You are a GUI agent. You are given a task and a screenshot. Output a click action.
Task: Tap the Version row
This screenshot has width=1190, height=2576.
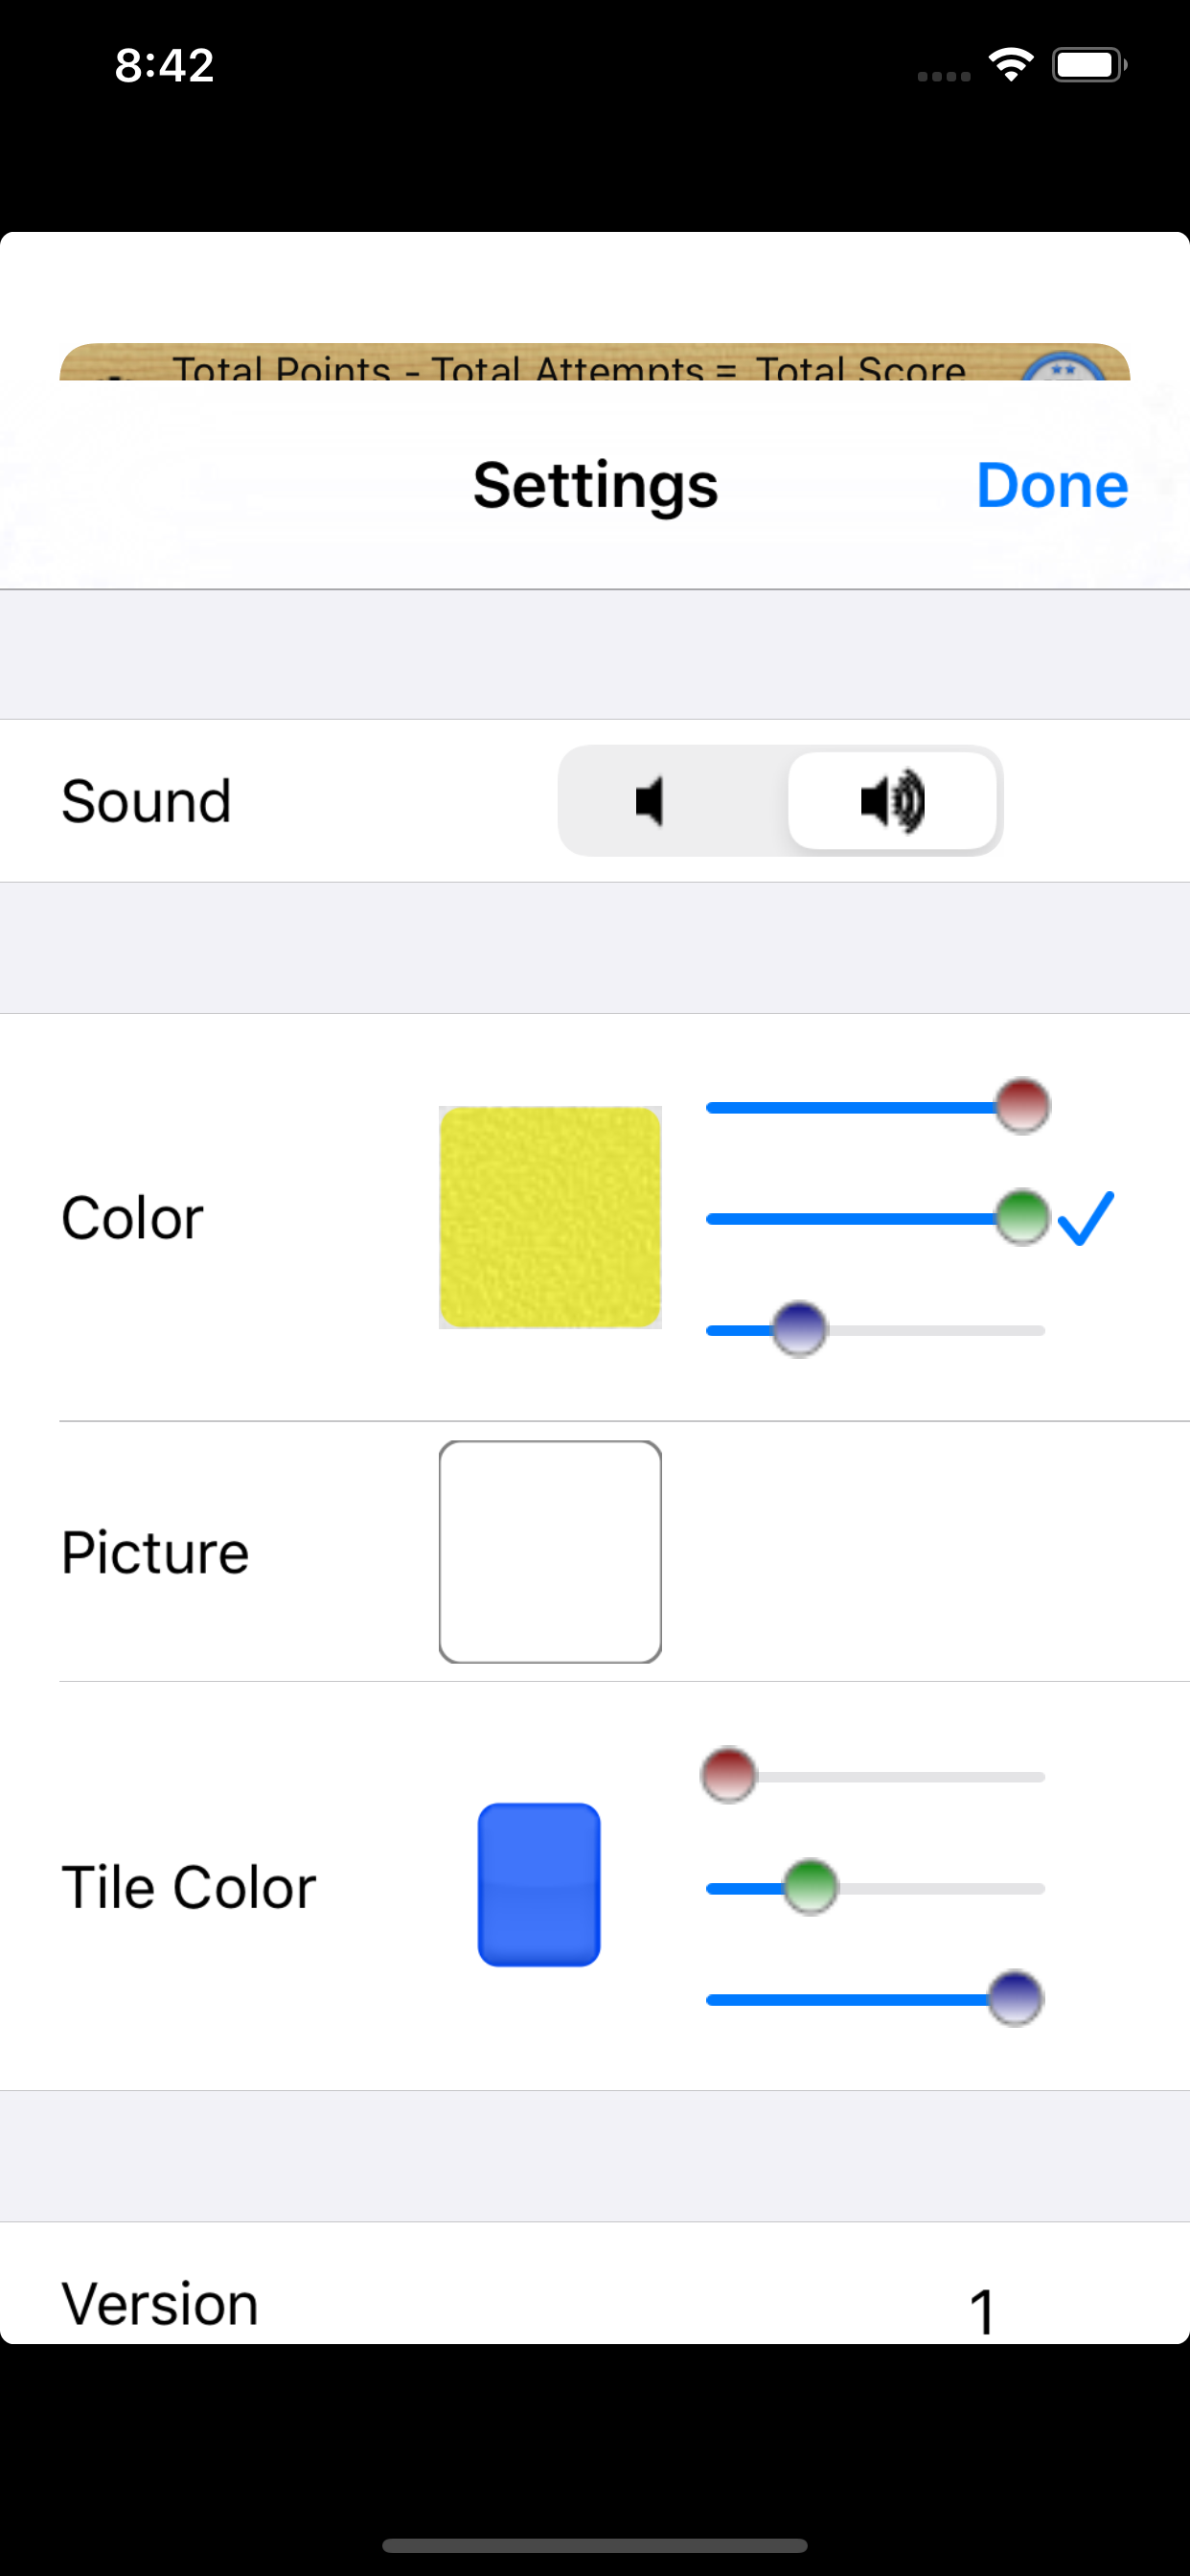click(595, 2284)
